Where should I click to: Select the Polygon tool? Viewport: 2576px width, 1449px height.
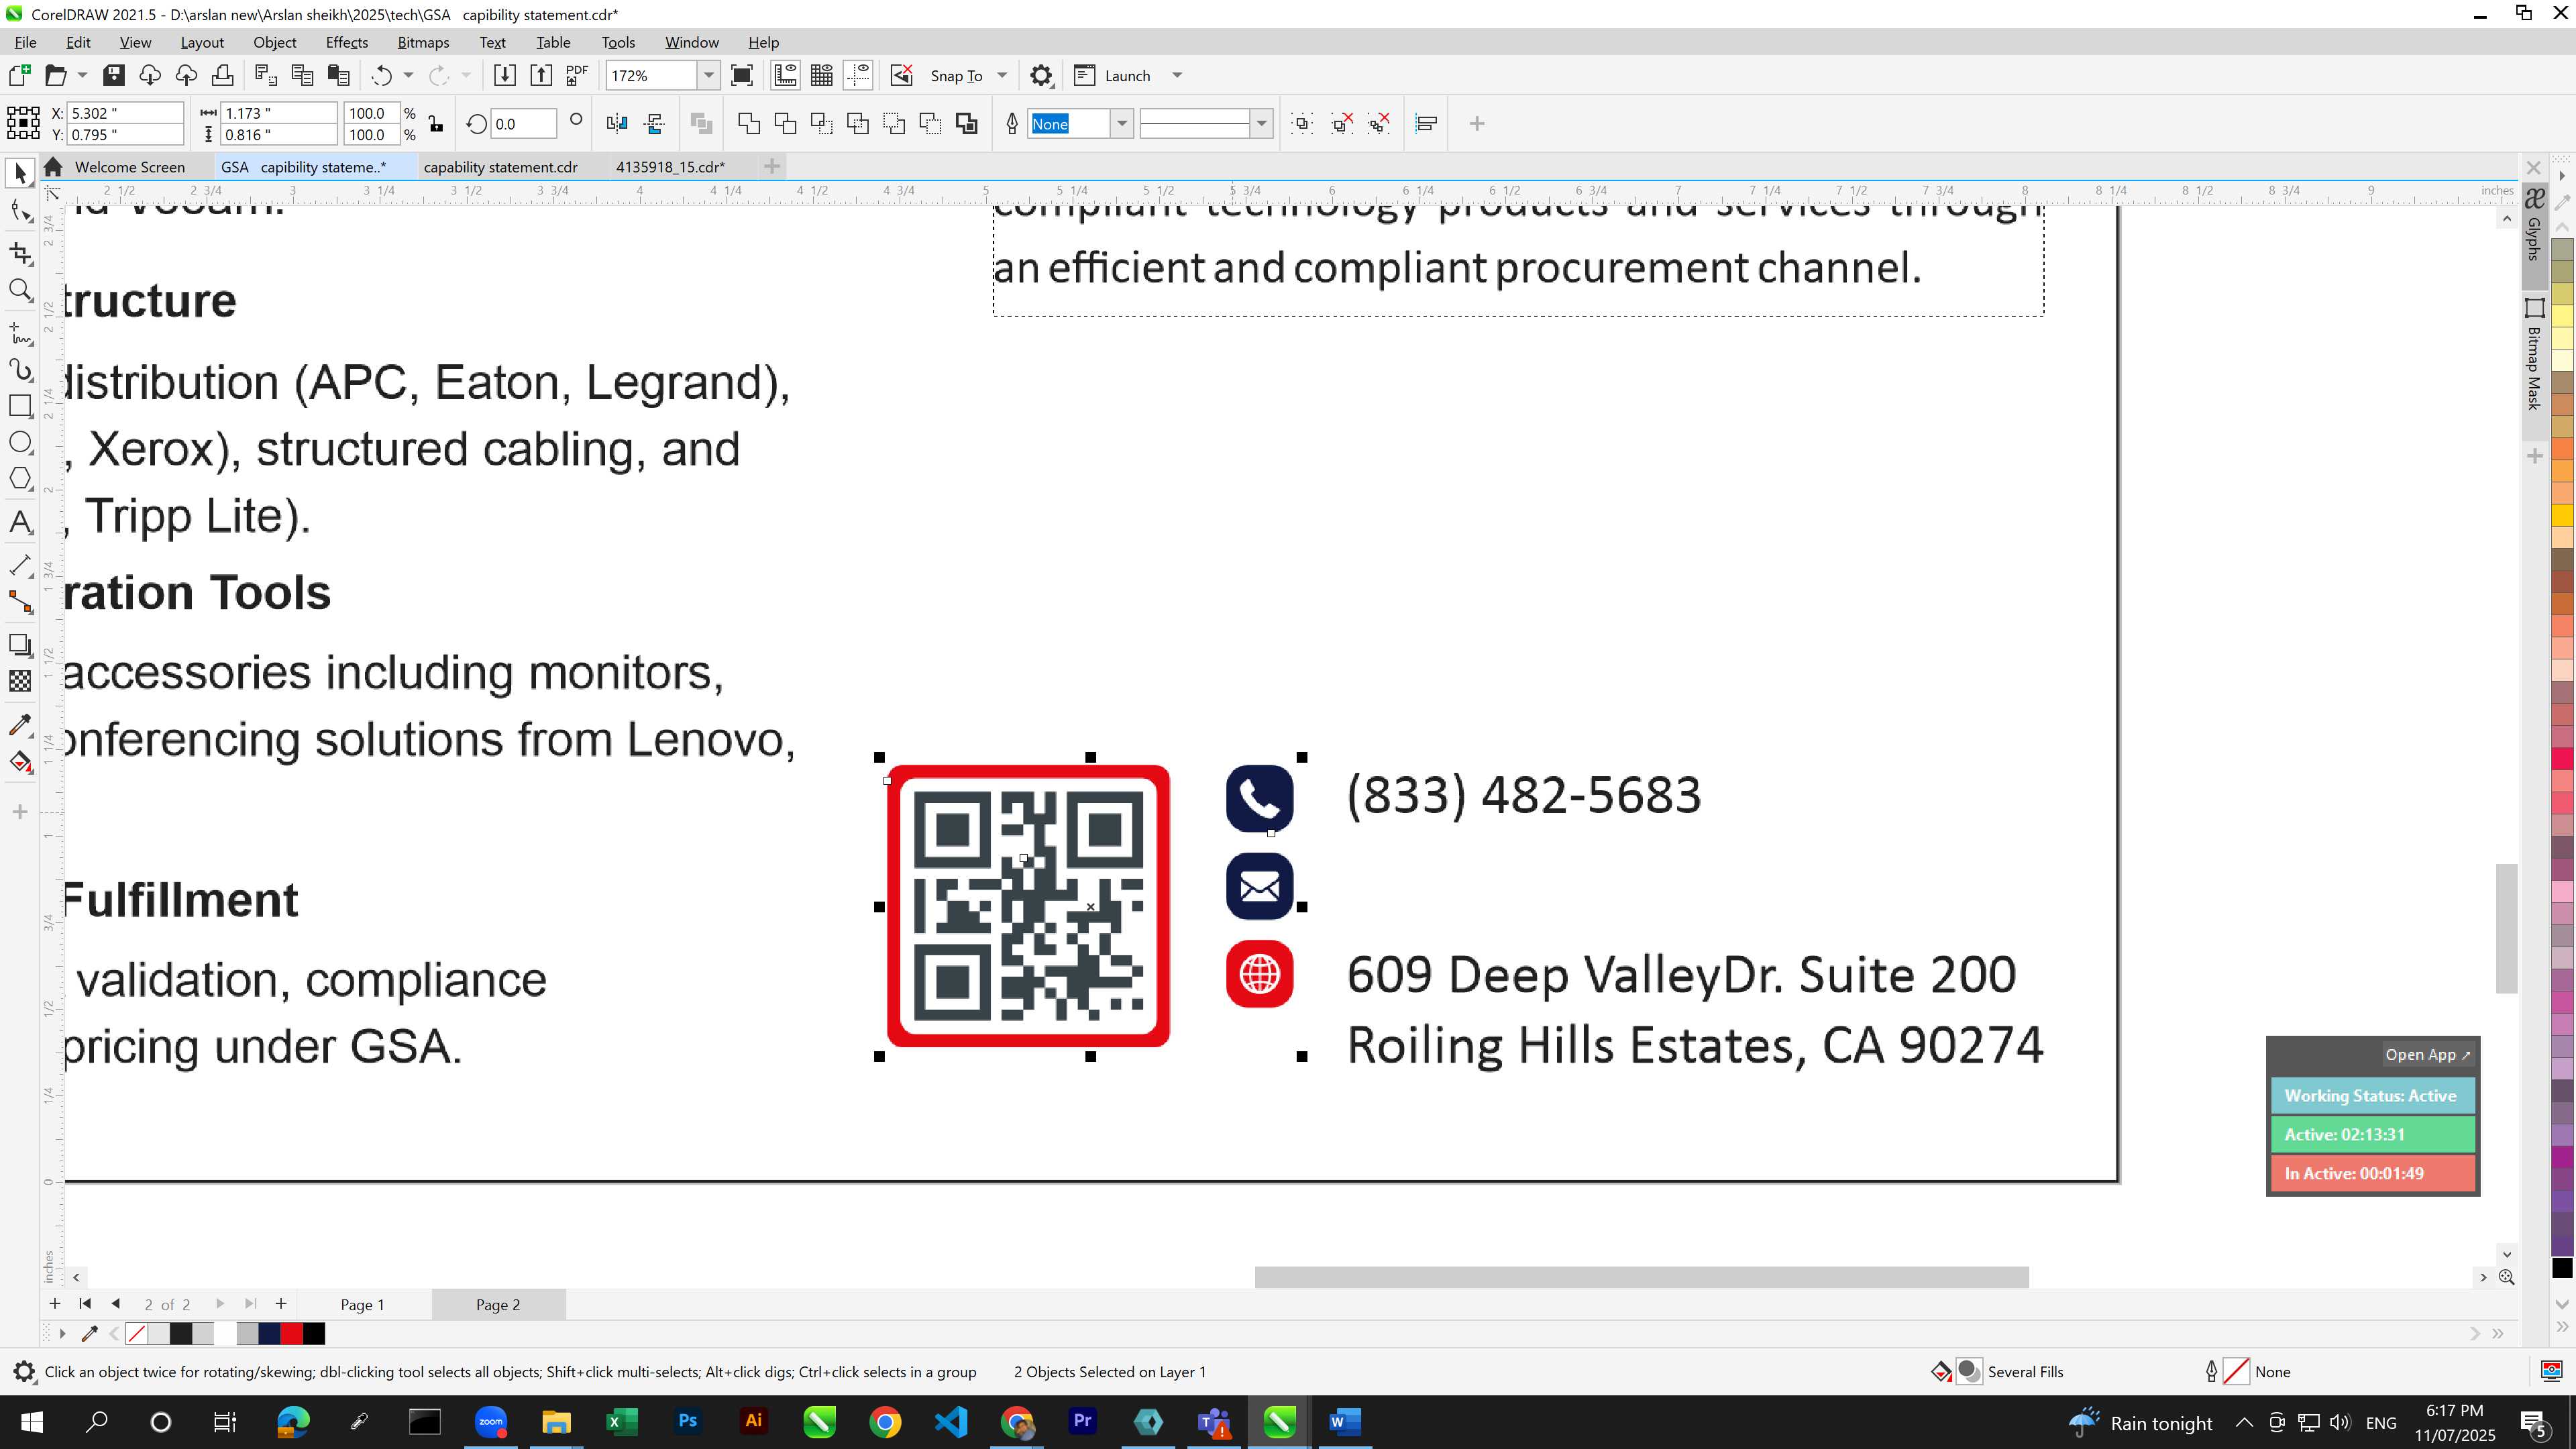[x=20, y=478]
